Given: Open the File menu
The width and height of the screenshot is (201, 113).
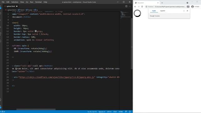Looking at the screenshot, I should pyautogui.click(x=3, y=2).
